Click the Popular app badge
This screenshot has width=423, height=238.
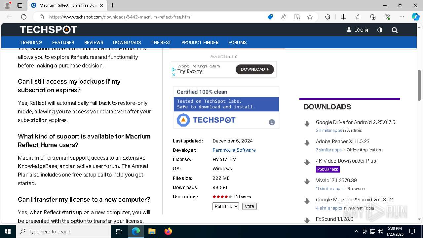(x=328, y=169)
